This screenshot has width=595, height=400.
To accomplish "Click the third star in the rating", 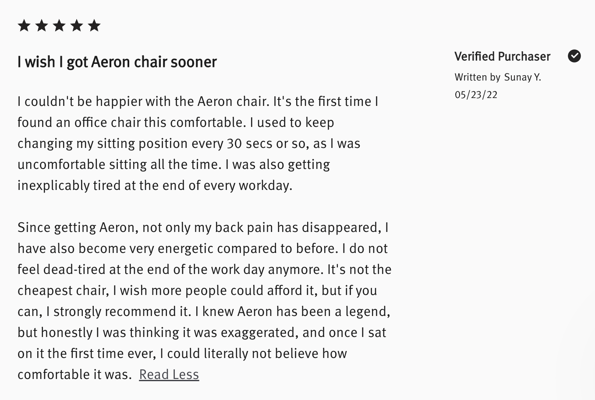I will [59, 26].
